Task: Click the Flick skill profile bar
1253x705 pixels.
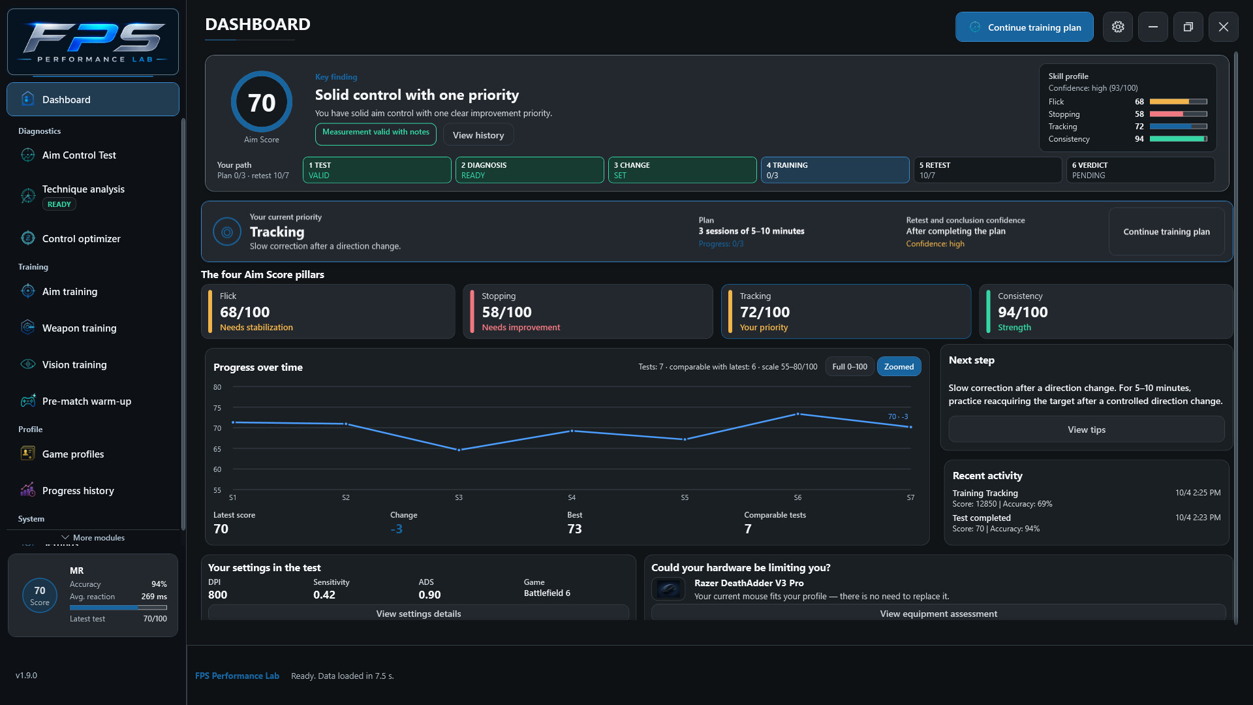Action: [x=1178, y=102]
